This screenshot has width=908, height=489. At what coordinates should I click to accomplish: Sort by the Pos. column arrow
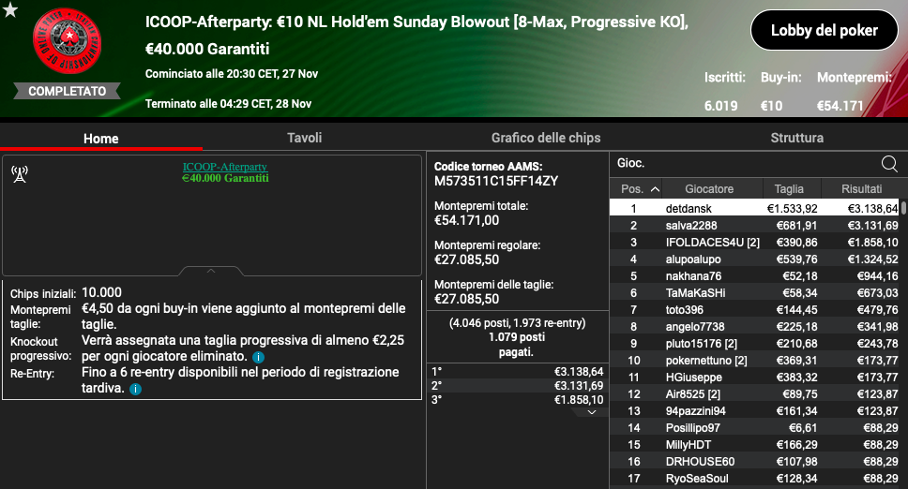point(654,189)
